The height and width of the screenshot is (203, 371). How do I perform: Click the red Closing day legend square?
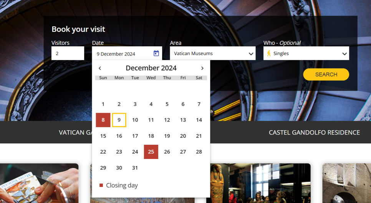pos(101,185)
